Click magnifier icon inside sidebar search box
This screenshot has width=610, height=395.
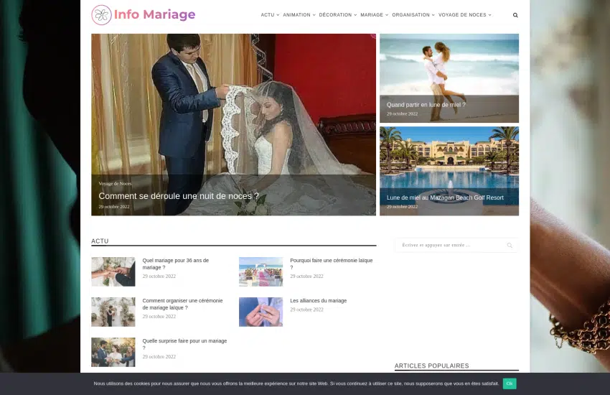pos(510,246)
